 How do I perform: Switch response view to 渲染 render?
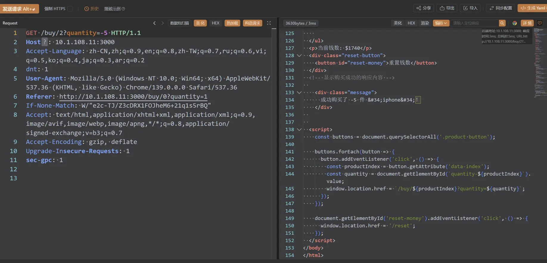click(425, 23)
